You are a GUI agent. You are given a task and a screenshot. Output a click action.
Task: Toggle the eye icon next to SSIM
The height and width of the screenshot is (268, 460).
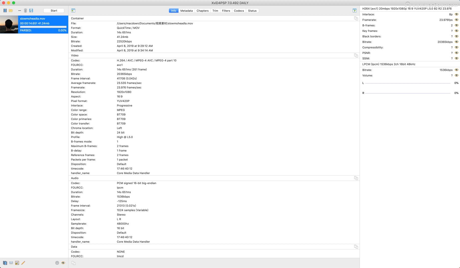456,58
